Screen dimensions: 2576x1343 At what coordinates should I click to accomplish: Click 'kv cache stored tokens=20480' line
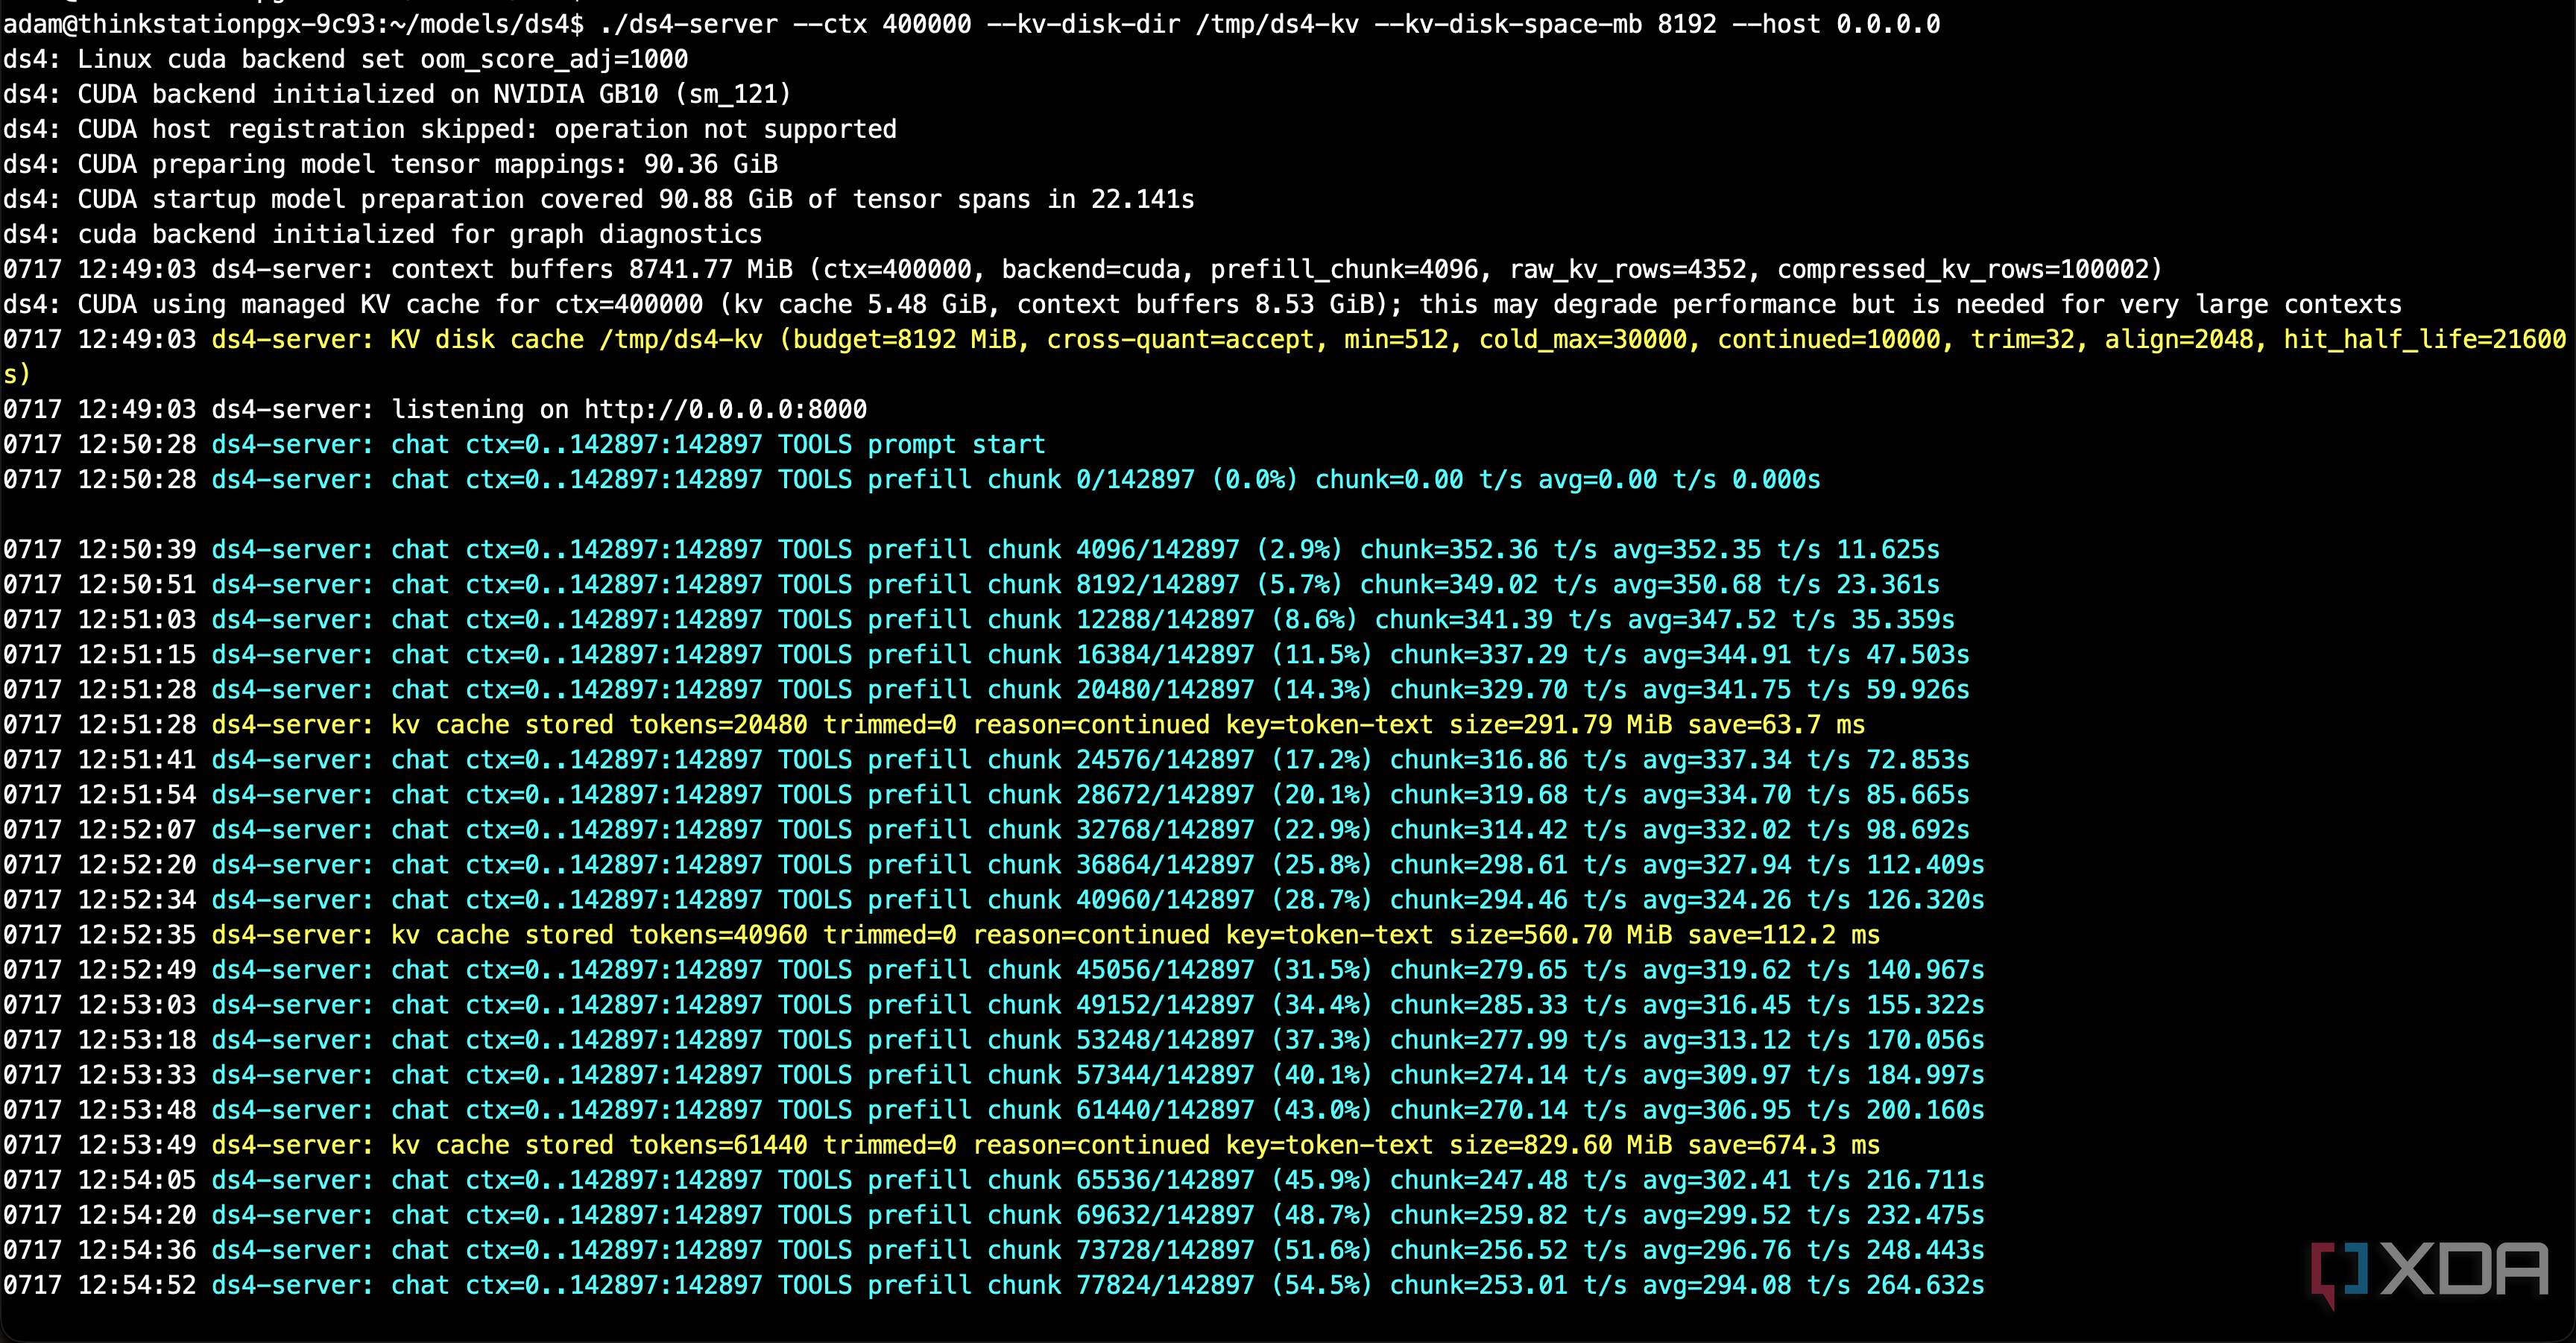tap(934, 724)
